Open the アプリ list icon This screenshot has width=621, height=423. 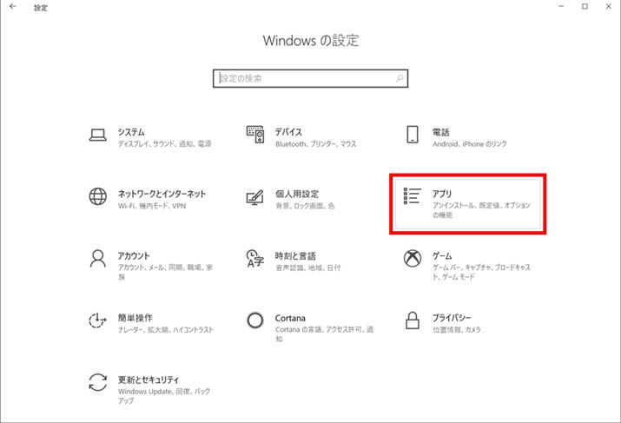[412, 196]
